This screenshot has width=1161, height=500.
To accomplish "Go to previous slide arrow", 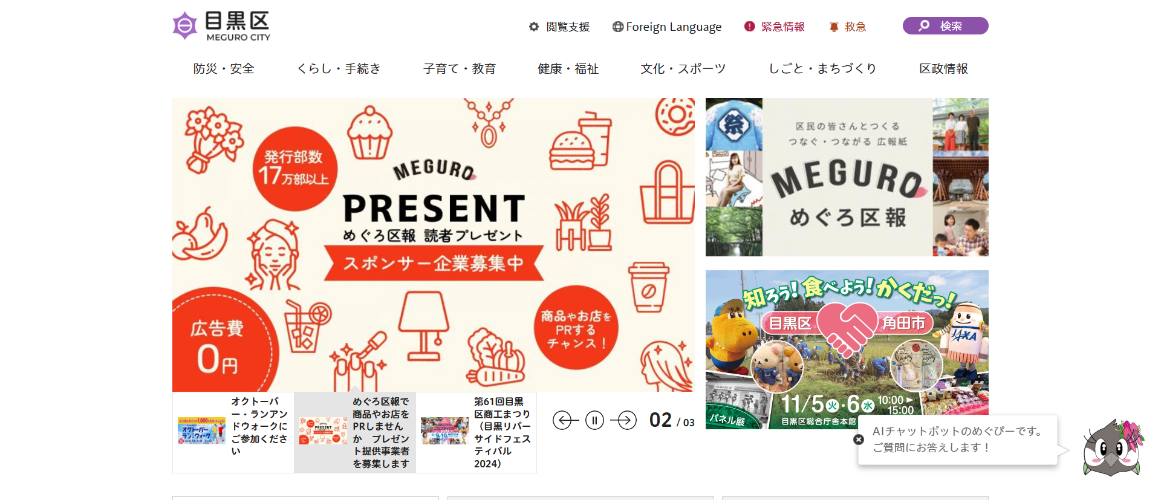I will point(565,420).
